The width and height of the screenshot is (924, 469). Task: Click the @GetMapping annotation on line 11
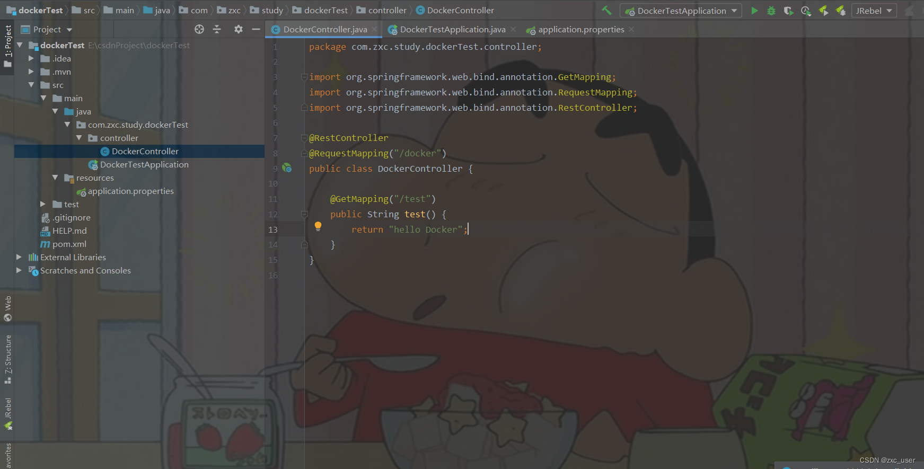coord(359,199)
